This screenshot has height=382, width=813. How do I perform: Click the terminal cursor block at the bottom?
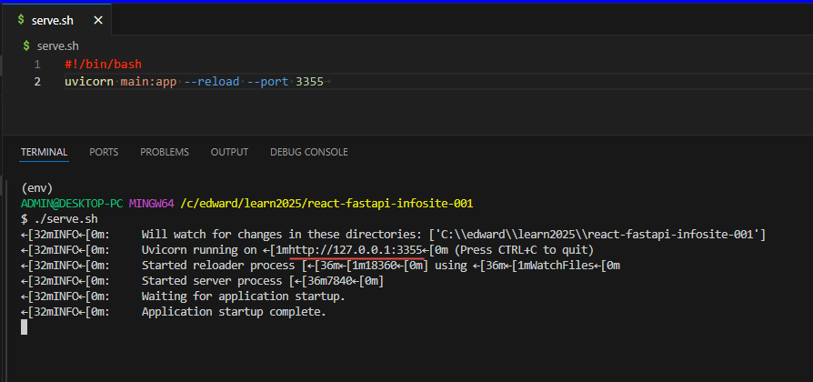coord(25,327)
